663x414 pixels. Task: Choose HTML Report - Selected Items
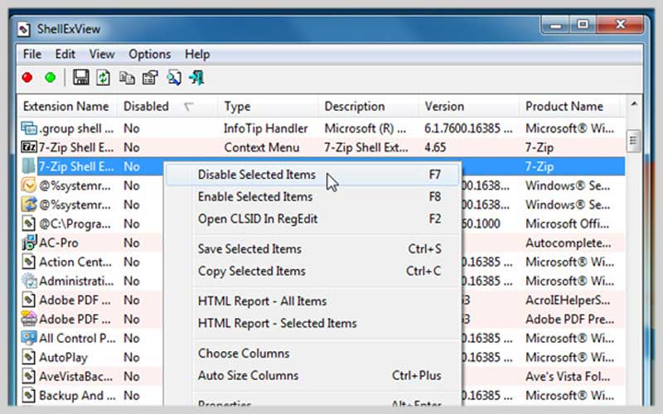pyautogui.click(x=312, y=323)
